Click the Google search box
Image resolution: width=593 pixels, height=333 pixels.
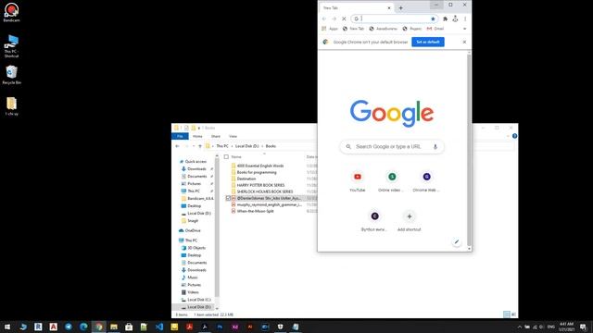392,146
